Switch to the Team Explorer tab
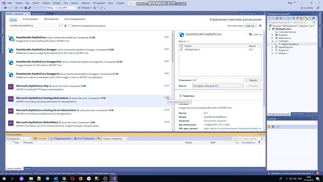This screenshot has height=182, width=323. 298,114
